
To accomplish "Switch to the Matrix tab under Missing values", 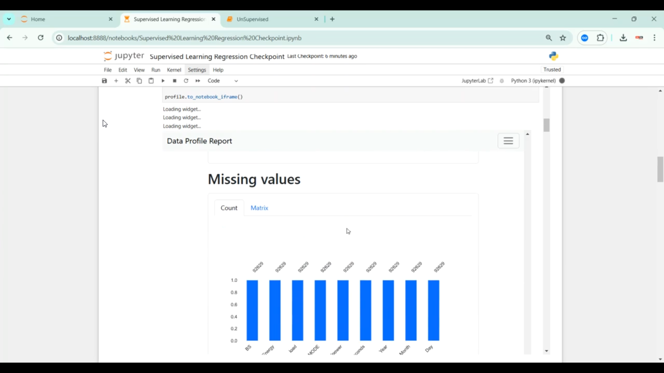I will click(x=259, y=208).
